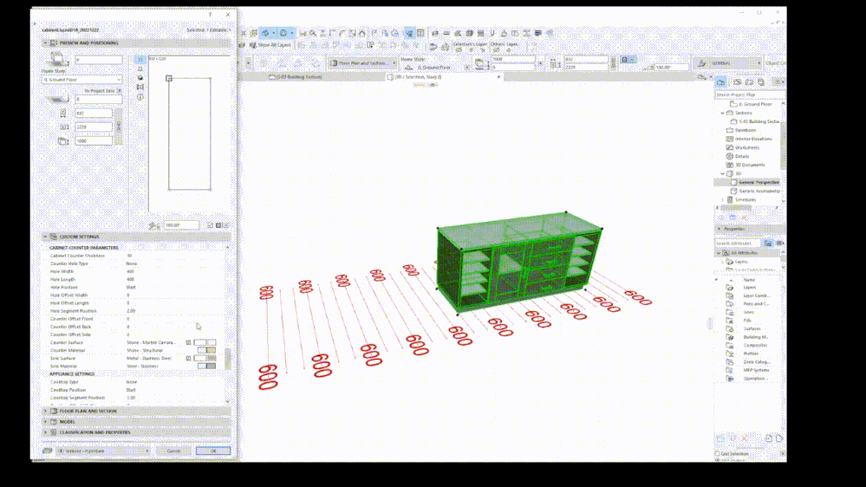Click the Sink Material swatch
866x487 pixels.
[x=207, y=366]
